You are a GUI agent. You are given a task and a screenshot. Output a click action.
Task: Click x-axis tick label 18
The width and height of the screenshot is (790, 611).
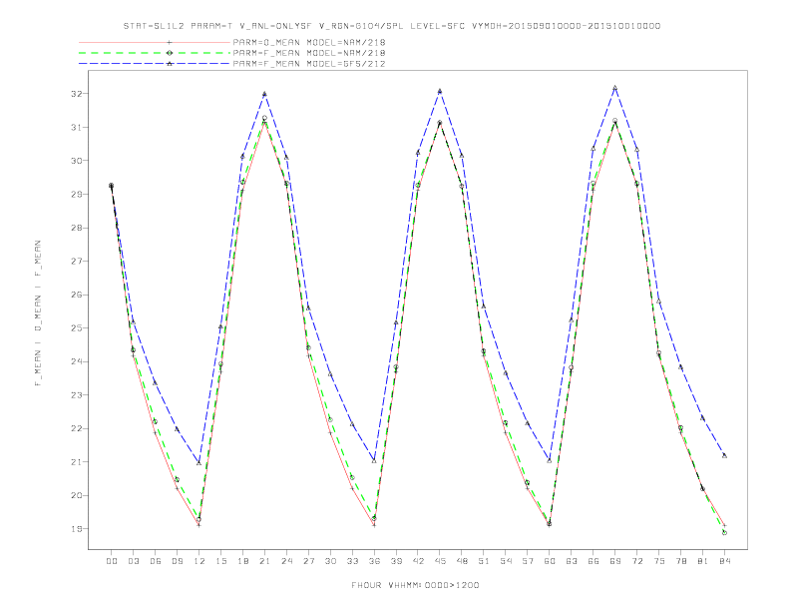coord(242,561)
